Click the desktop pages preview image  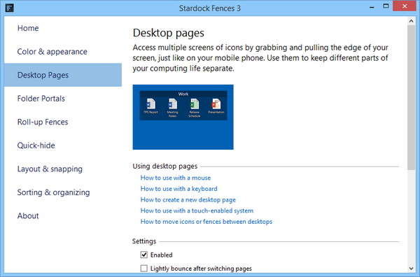tap(183, 117)
